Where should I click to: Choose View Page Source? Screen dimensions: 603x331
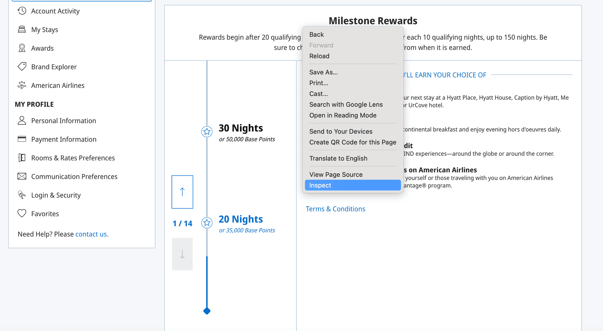353,174
